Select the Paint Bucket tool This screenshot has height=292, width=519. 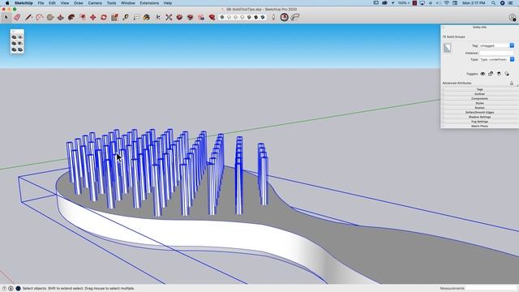click(x=147, y=17)
